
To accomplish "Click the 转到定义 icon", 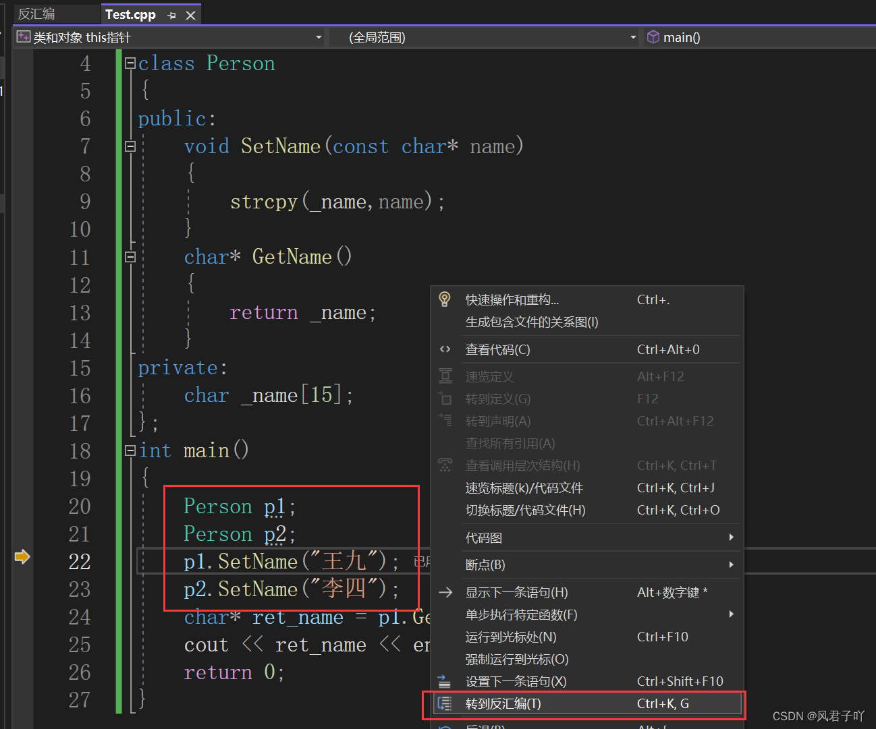I will pyautogui.click(x=445, y=398).
